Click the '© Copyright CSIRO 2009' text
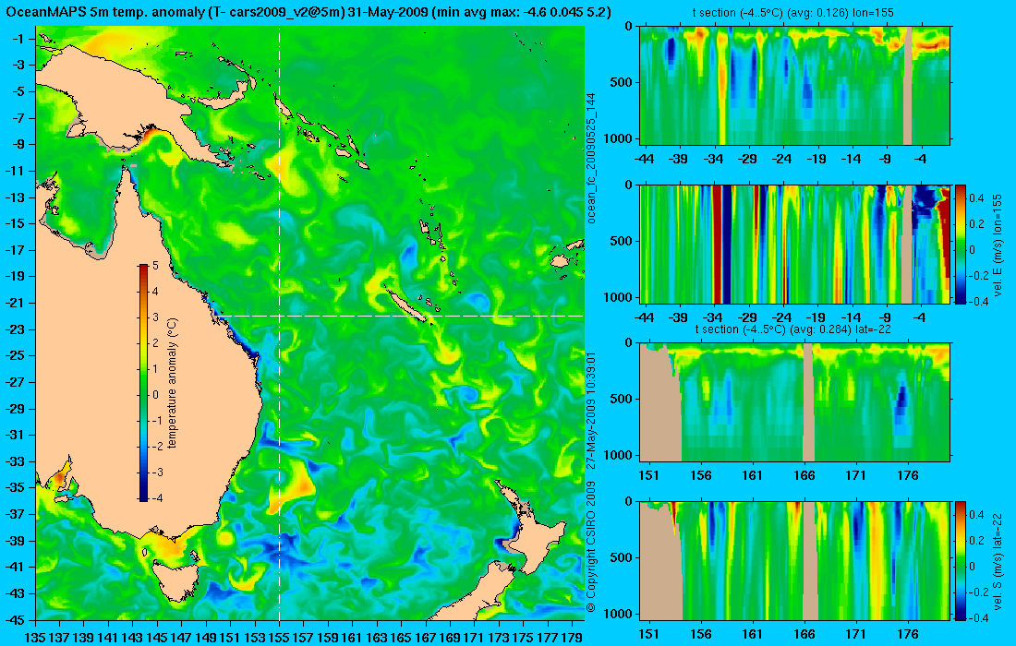Viewport: 1016px width, 646px height. (591, 547)
